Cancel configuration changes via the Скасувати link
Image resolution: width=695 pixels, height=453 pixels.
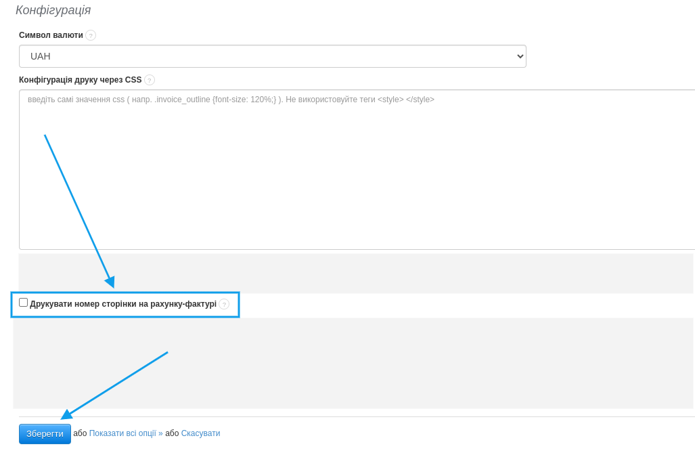pyautogui.click(x=200, y=433)
